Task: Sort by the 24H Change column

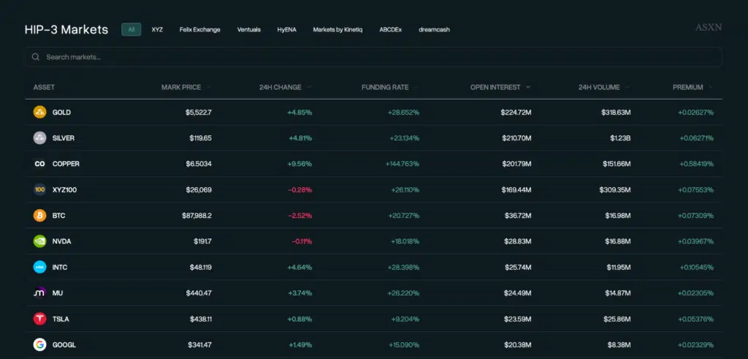Action: point(280,87)
